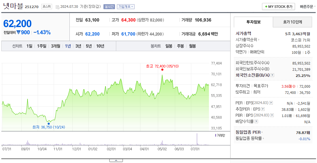Click the tall volume spike bar near 07/01
The width and height of the screenshot is (317, 163).
point(197,139)
